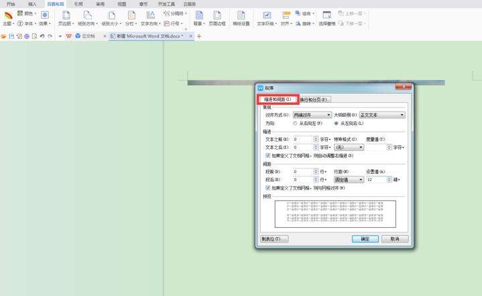Open unit dropdown beside 文本之前 field
Image resolution: width=482 pixels, height=296 pixels.
pyautogui.click(x=325, y=139)
